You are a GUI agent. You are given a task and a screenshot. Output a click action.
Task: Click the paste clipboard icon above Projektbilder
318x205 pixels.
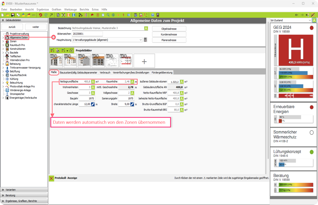coord(58,50)
